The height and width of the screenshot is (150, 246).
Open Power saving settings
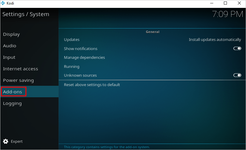(29, 80)
